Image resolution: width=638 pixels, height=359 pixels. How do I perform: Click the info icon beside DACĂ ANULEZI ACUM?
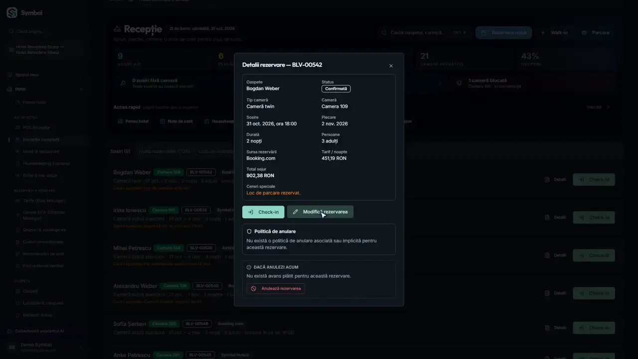[249, 267]
